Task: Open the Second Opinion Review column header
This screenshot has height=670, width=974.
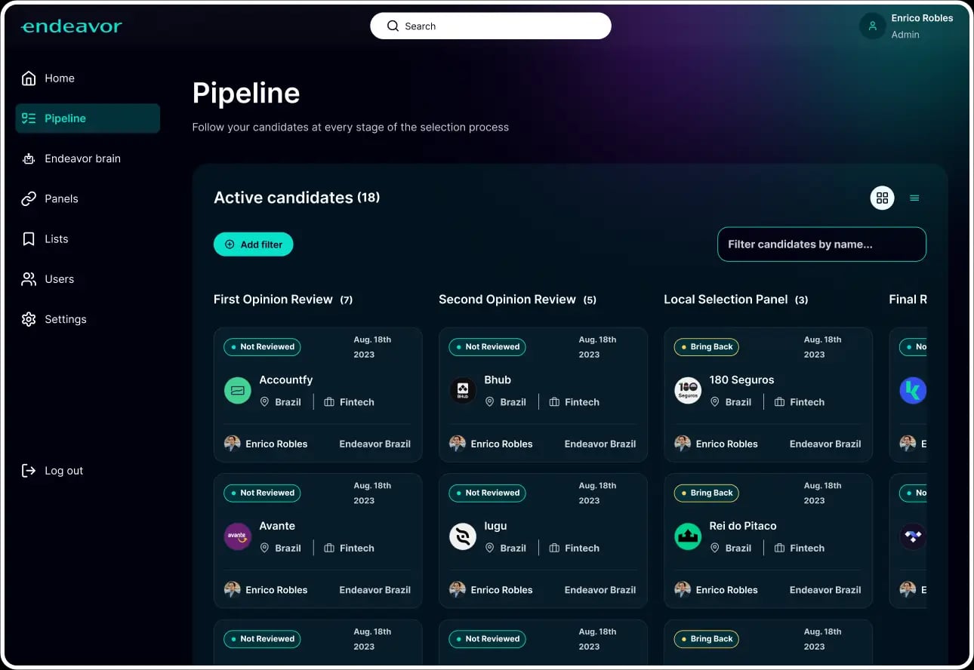Action: tap(507, 299)
